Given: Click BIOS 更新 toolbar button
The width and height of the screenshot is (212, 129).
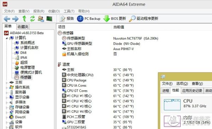Looking at the screenshot, I should (114, 19).
